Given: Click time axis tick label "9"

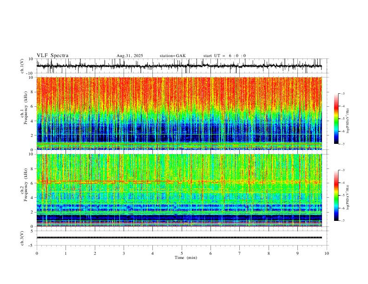Looking at the screenshot, I should coord(297,253).
